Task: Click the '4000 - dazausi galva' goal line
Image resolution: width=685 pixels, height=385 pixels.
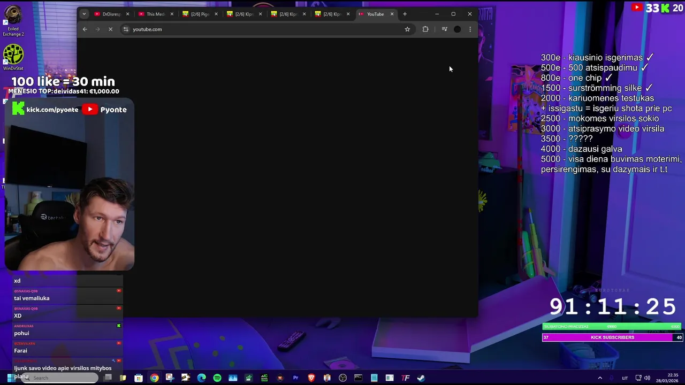Action: tap(581, 149)
